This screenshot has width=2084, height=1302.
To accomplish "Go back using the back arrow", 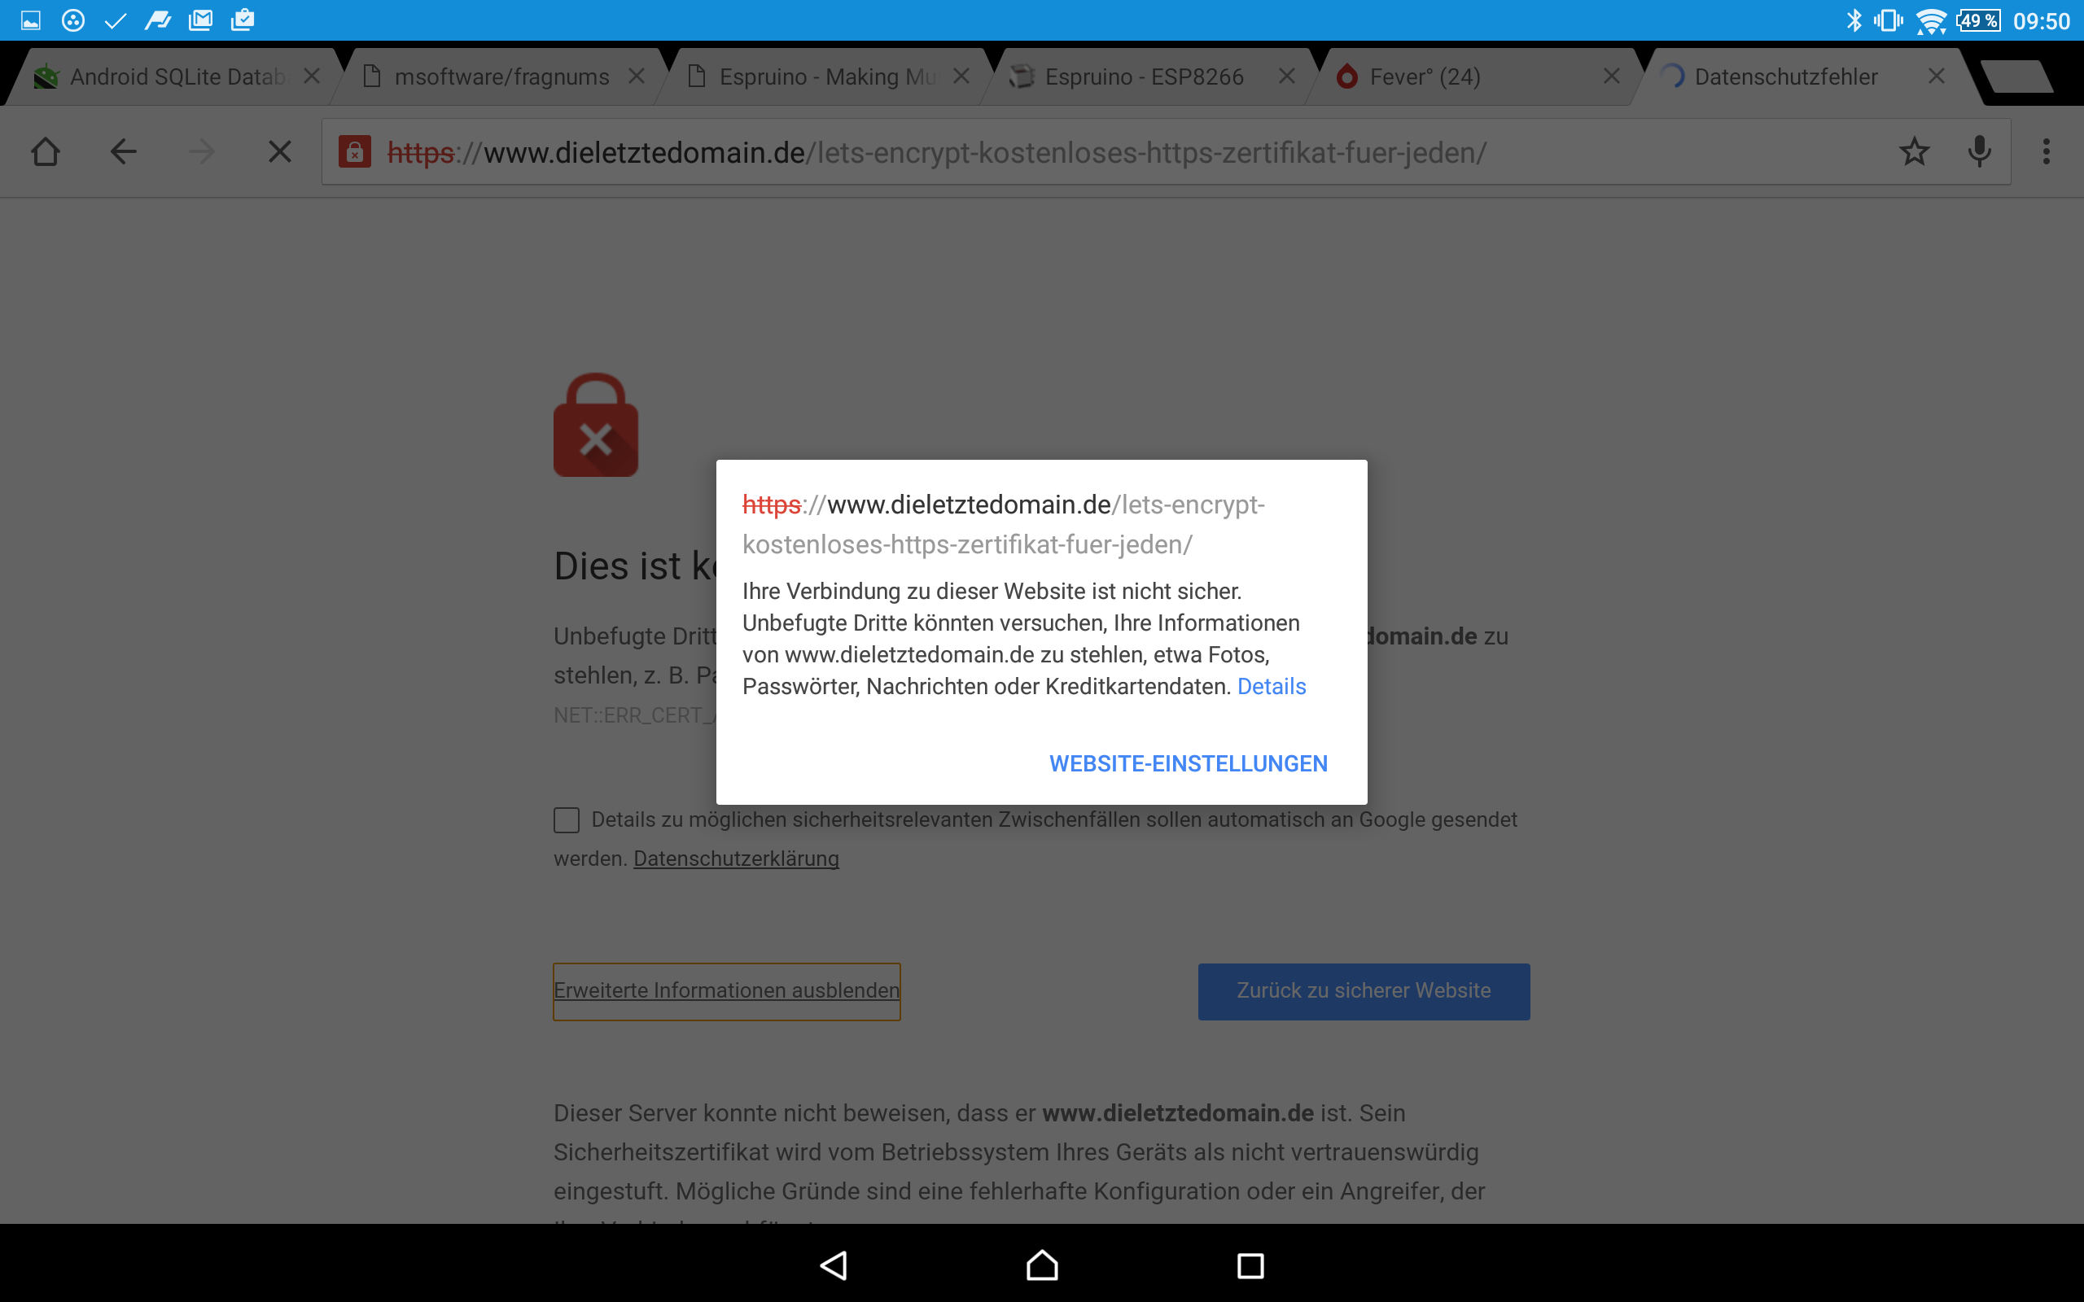I will (x=123, y=152).
